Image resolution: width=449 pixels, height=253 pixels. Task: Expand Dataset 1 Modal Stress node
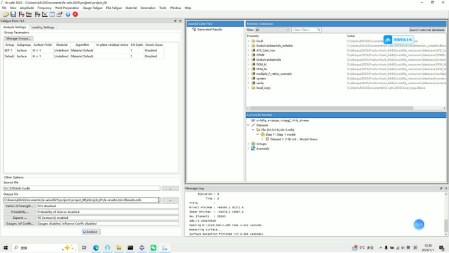click(262, 139)
